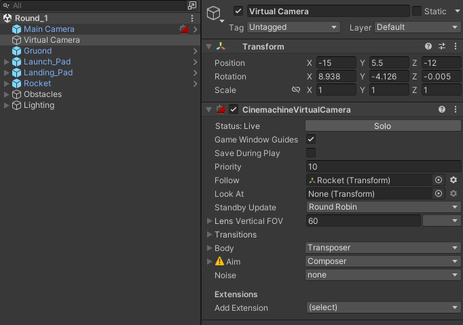Image resolution: width=463 pixels, height=325 pixels.
Task: Click the Cinemachine brain icon beside Main Camera
Action: coord(184,29)
